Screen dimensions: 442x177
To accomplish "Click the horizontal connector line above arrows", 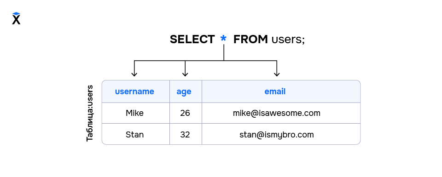I will pos(205,61).
